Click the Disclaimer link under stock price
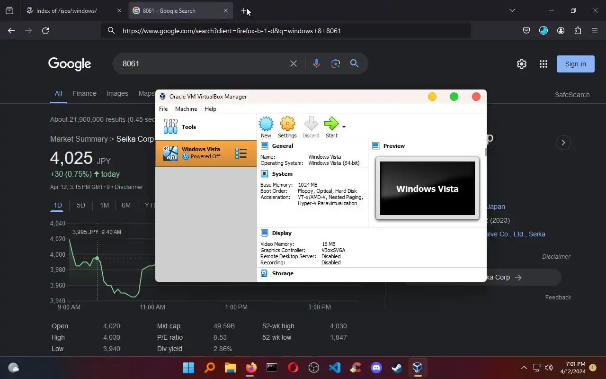 point(129,187)
